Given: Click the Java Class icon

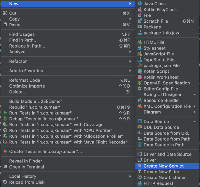Looking at the screenshot, I should pyautogui.click(x=140, y=3).
